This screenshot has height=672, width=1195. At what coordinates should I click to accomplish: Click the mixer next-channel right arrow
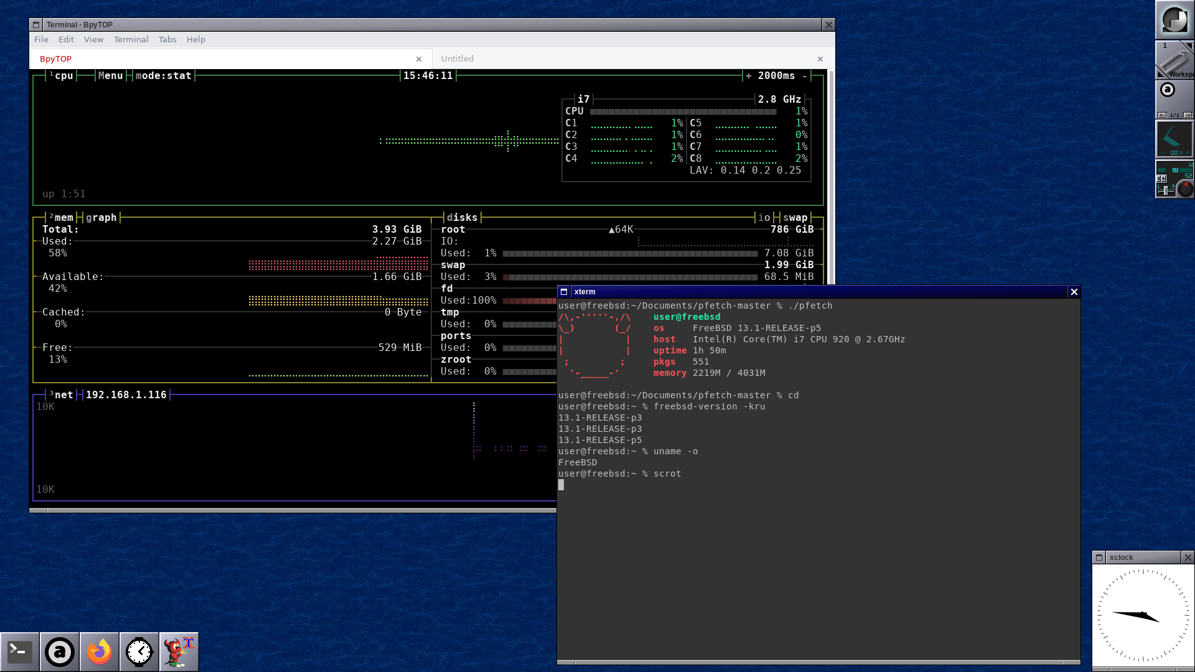pyautogui.click(x=1164, y=179)
